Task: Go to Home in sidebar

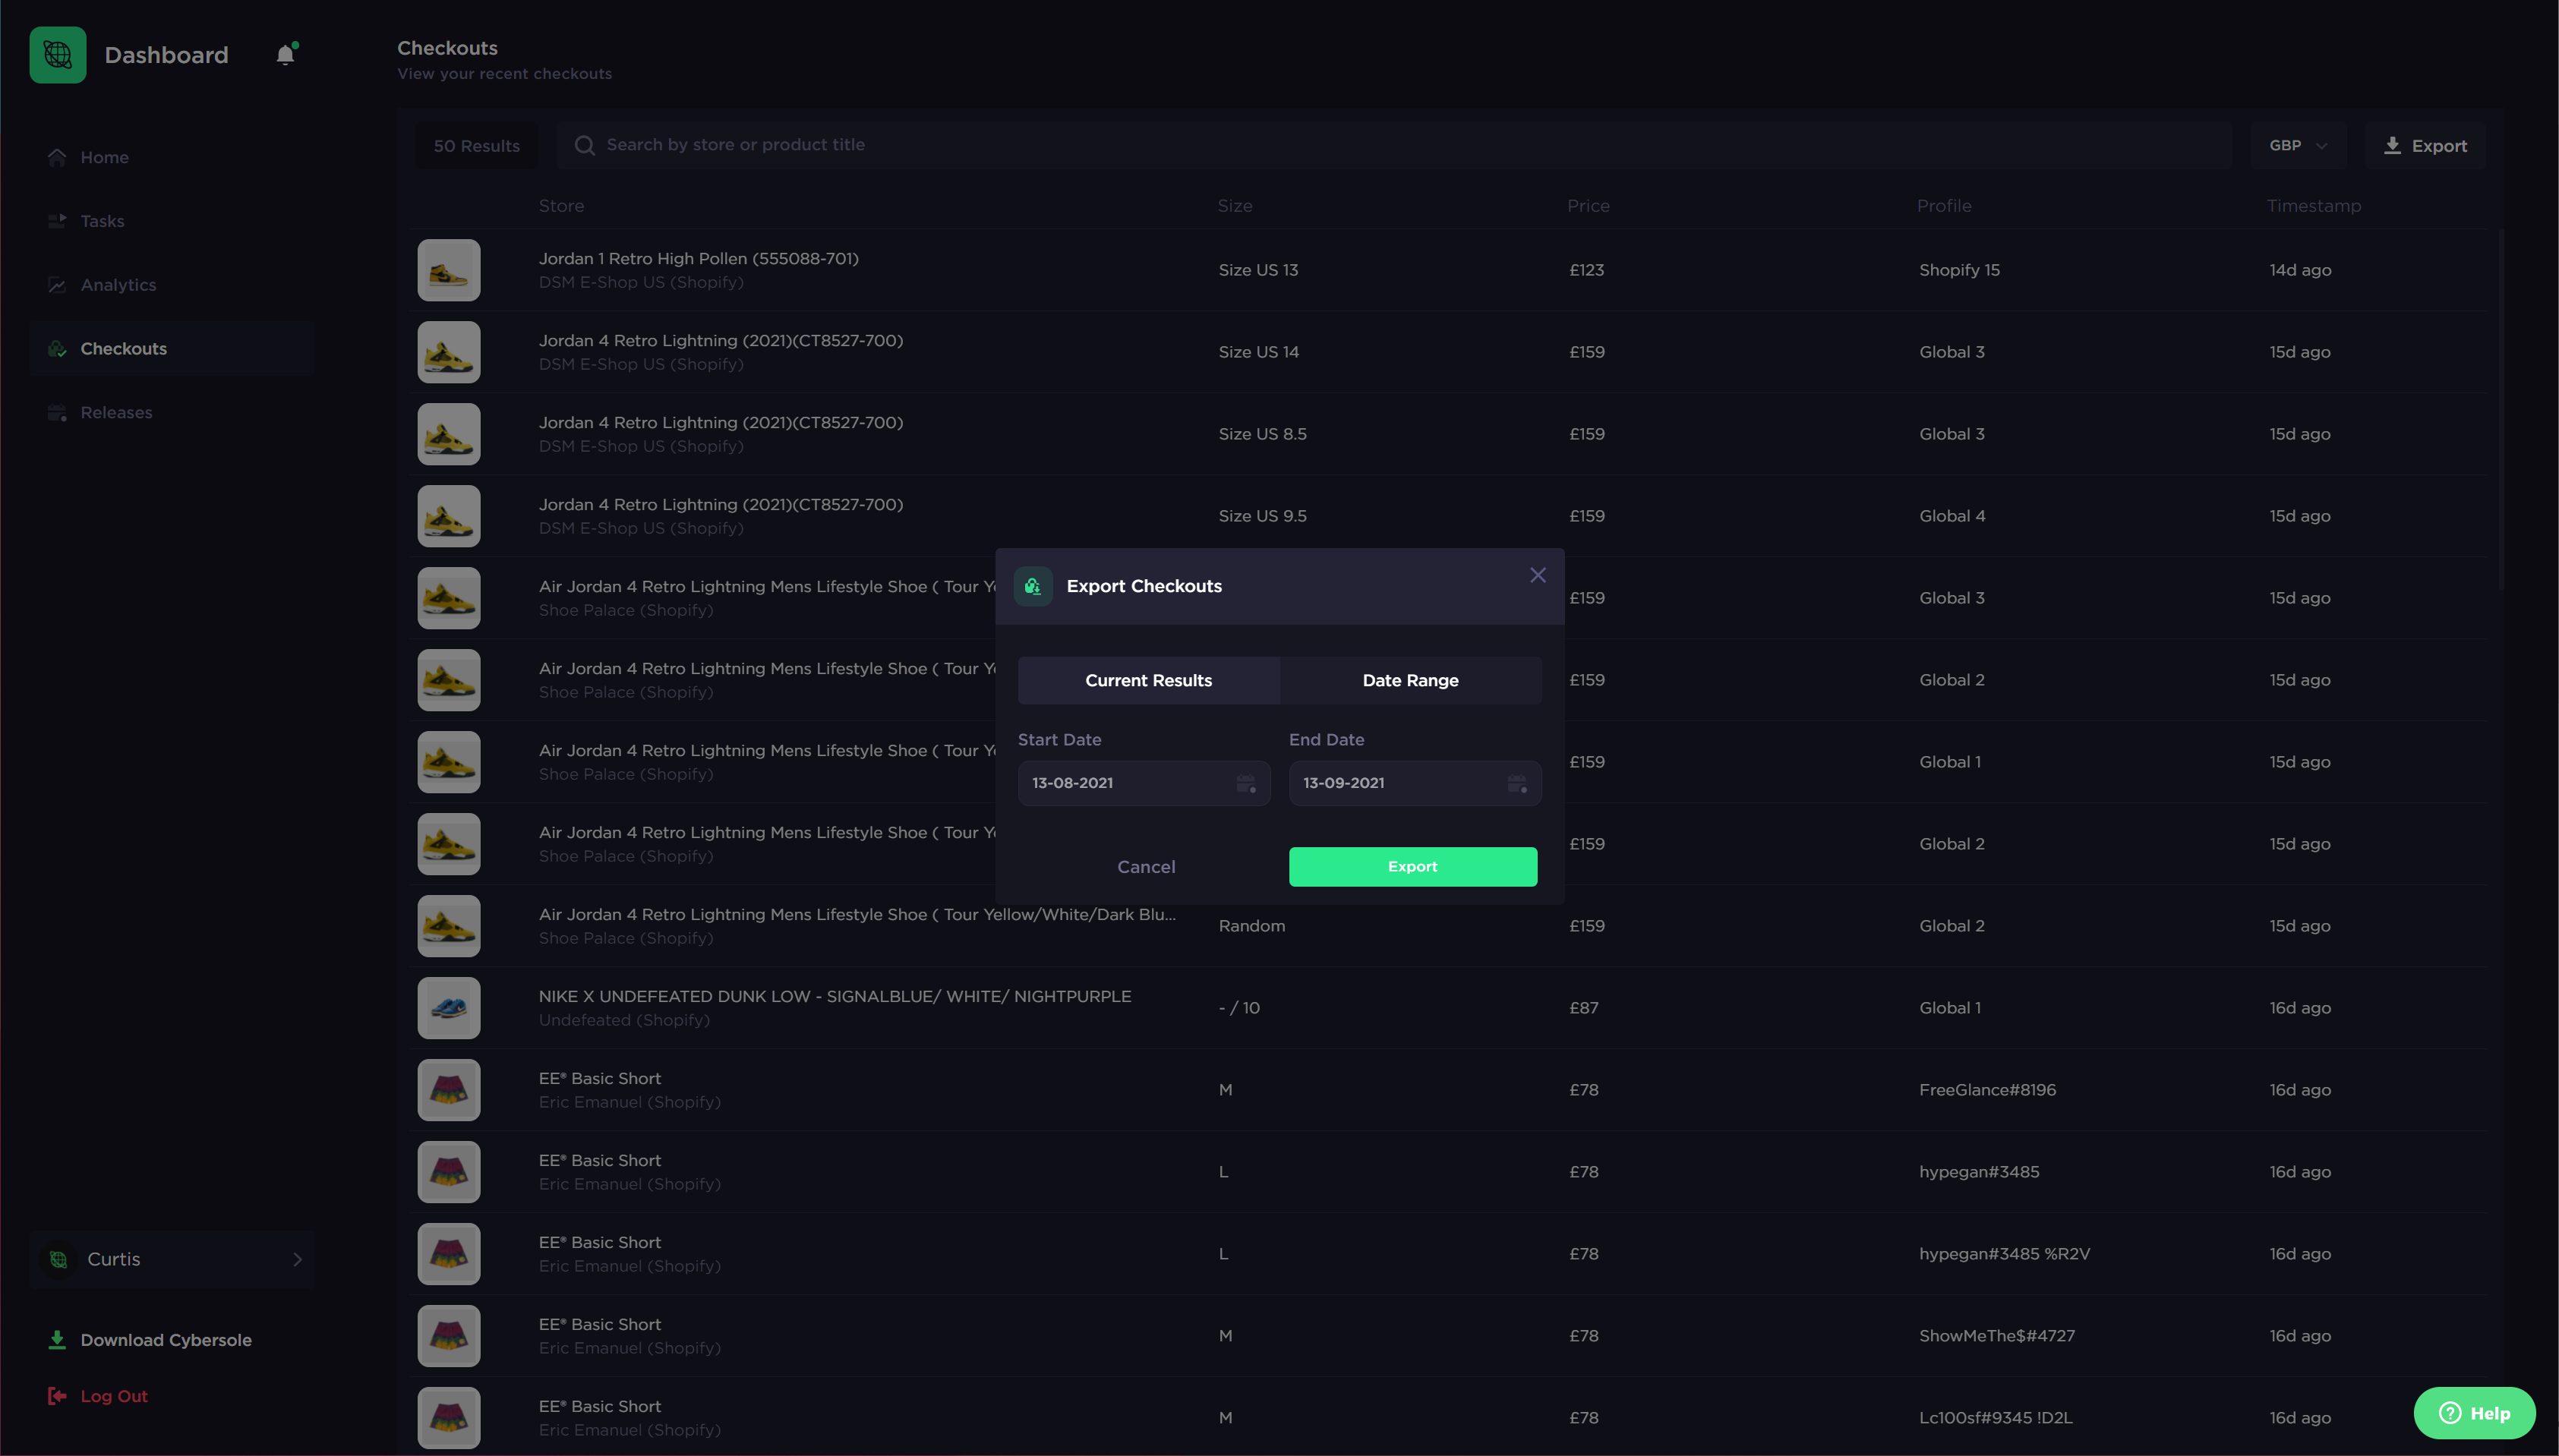Action: 171,157
